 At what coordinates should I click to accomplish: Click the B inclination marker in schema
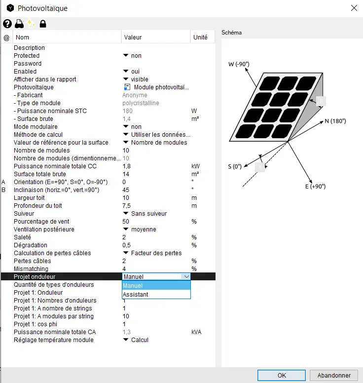tap(321, 101)
